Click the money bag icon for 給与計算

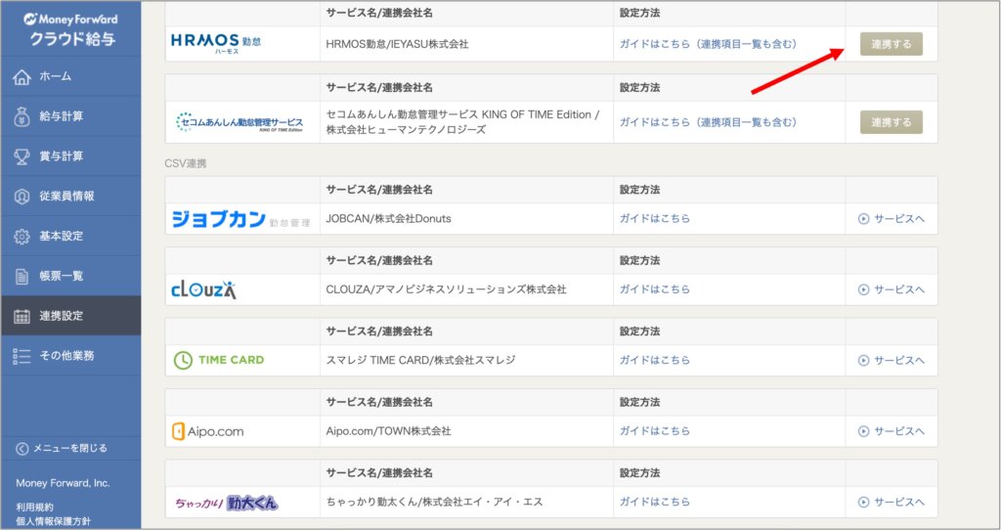22,116
